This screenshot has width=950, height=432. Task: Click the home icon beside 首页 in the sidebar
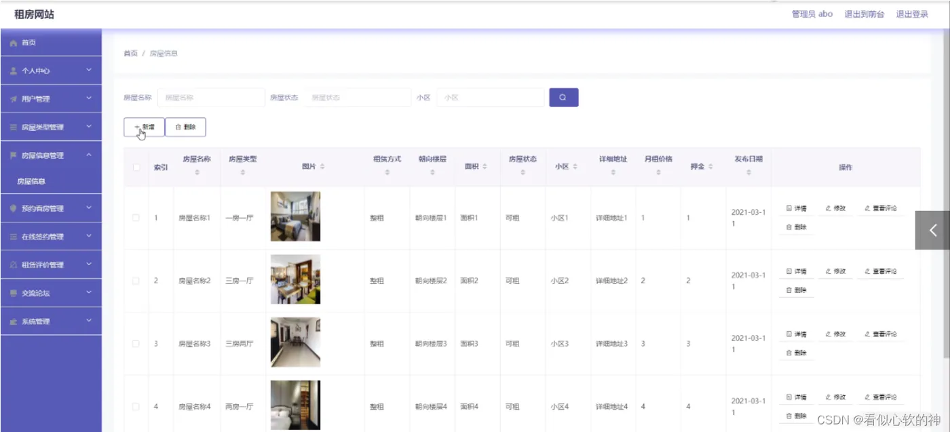[14, 43]
